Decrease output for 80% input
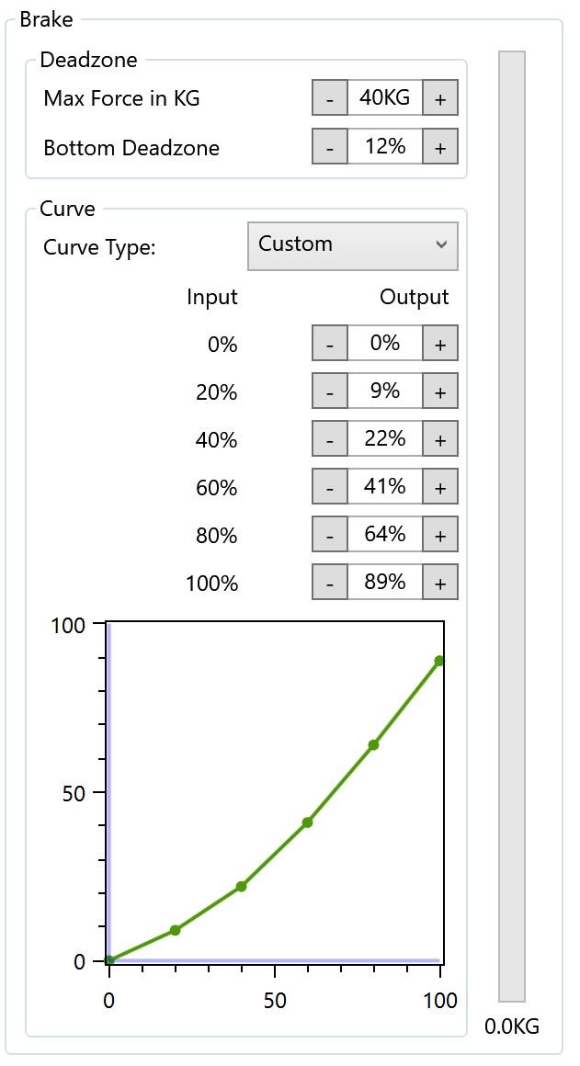580x1066 pixels. pyautogui.click(x=330, y=535)
